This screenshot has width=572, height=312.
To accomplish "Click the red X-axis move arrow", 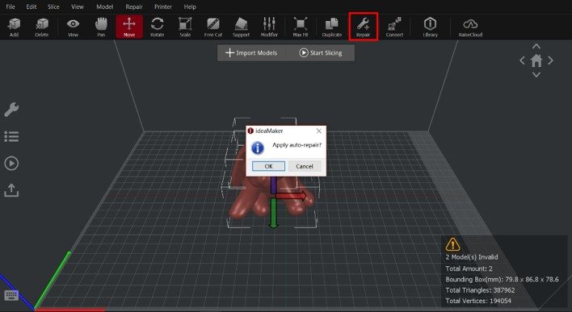I will pyautogui.click(x=292, y=196).
